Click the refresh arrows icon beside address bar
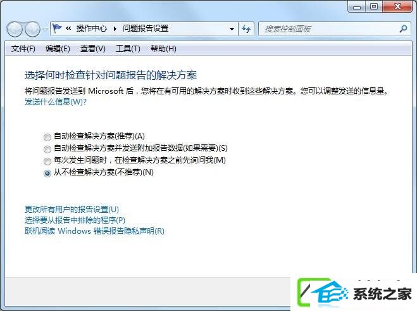 [246, 29]
